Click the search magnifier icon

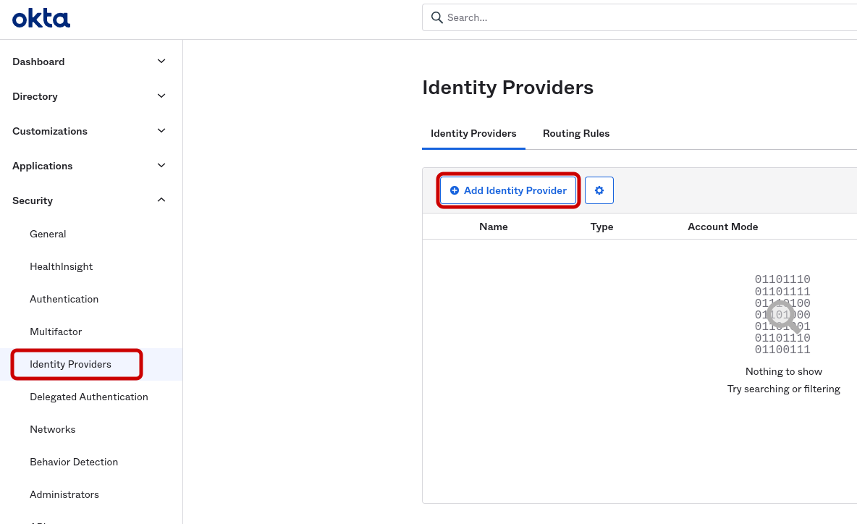coord(436,17)
